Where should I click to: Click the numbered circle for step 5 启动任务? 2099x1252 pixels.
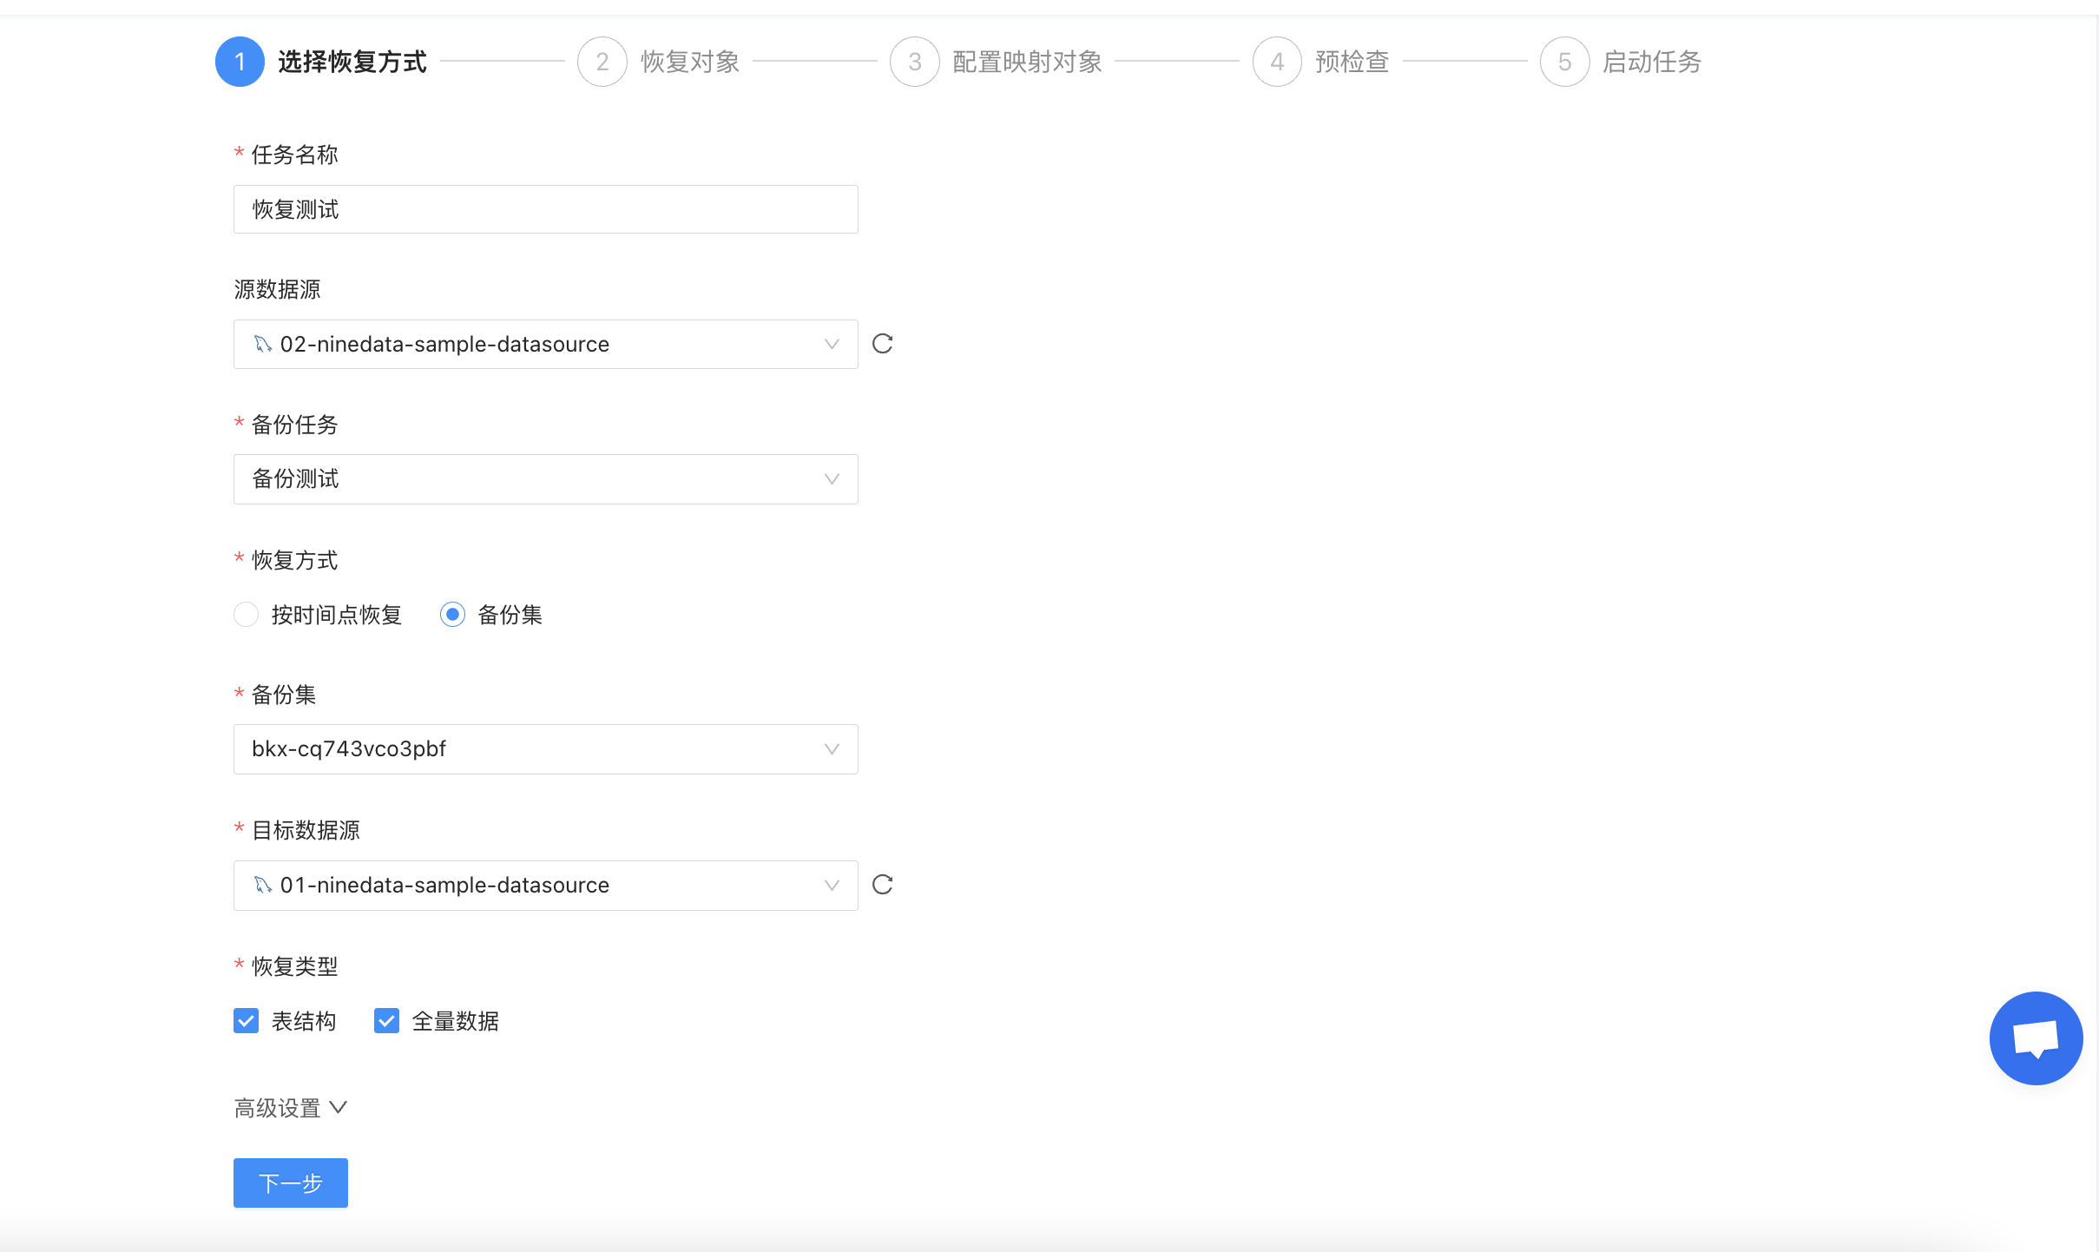pyautogui.click(x=1564, y=61)
